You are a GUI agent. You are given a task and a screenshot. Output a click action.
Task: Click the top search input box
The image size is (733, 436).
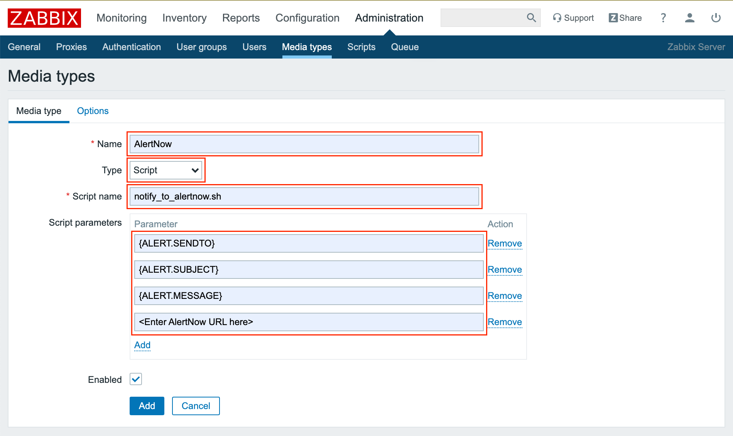pos(482,18)
